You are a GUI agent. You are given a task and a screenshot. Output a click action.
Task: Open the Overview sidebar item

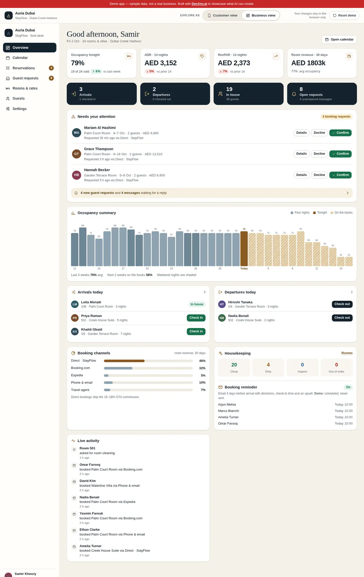(x=30, y=48)
